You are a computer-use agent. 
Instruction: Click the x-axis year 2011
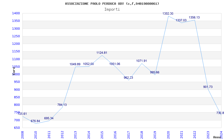click(x=49, y=135)
